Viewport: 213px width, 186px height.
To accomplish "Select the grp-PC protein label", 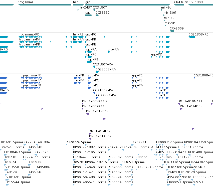I will [137, 75].
